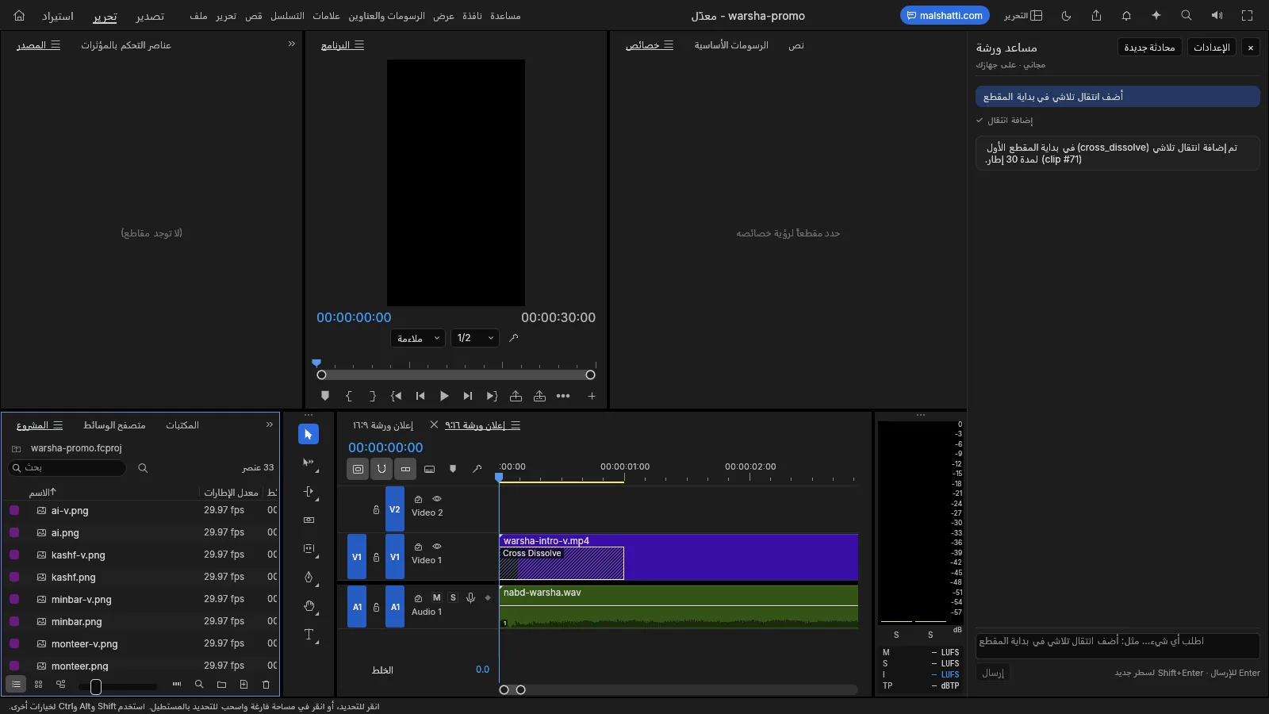
Task: Click the Extract button in program monitor
Action: click(539, 396)
